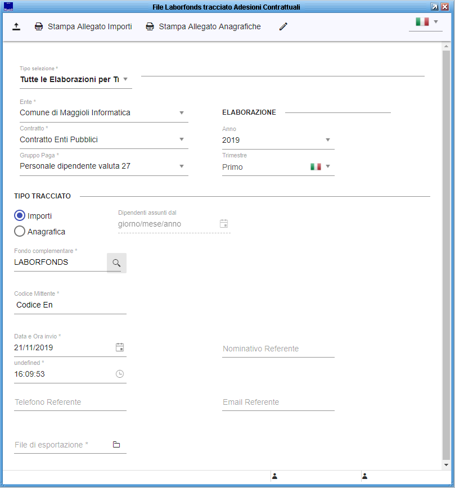The height and width of the screenshot is (488, 455).
Task: Select the Importi radio button
Action: pos(20,216)
